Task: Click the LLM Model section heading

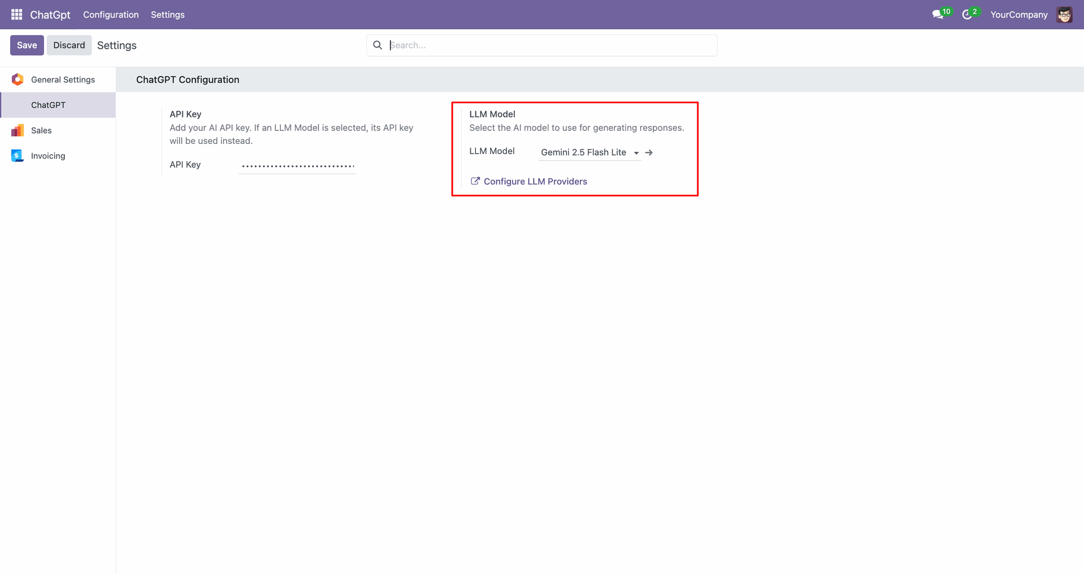Action: click(x=492, y=114)
